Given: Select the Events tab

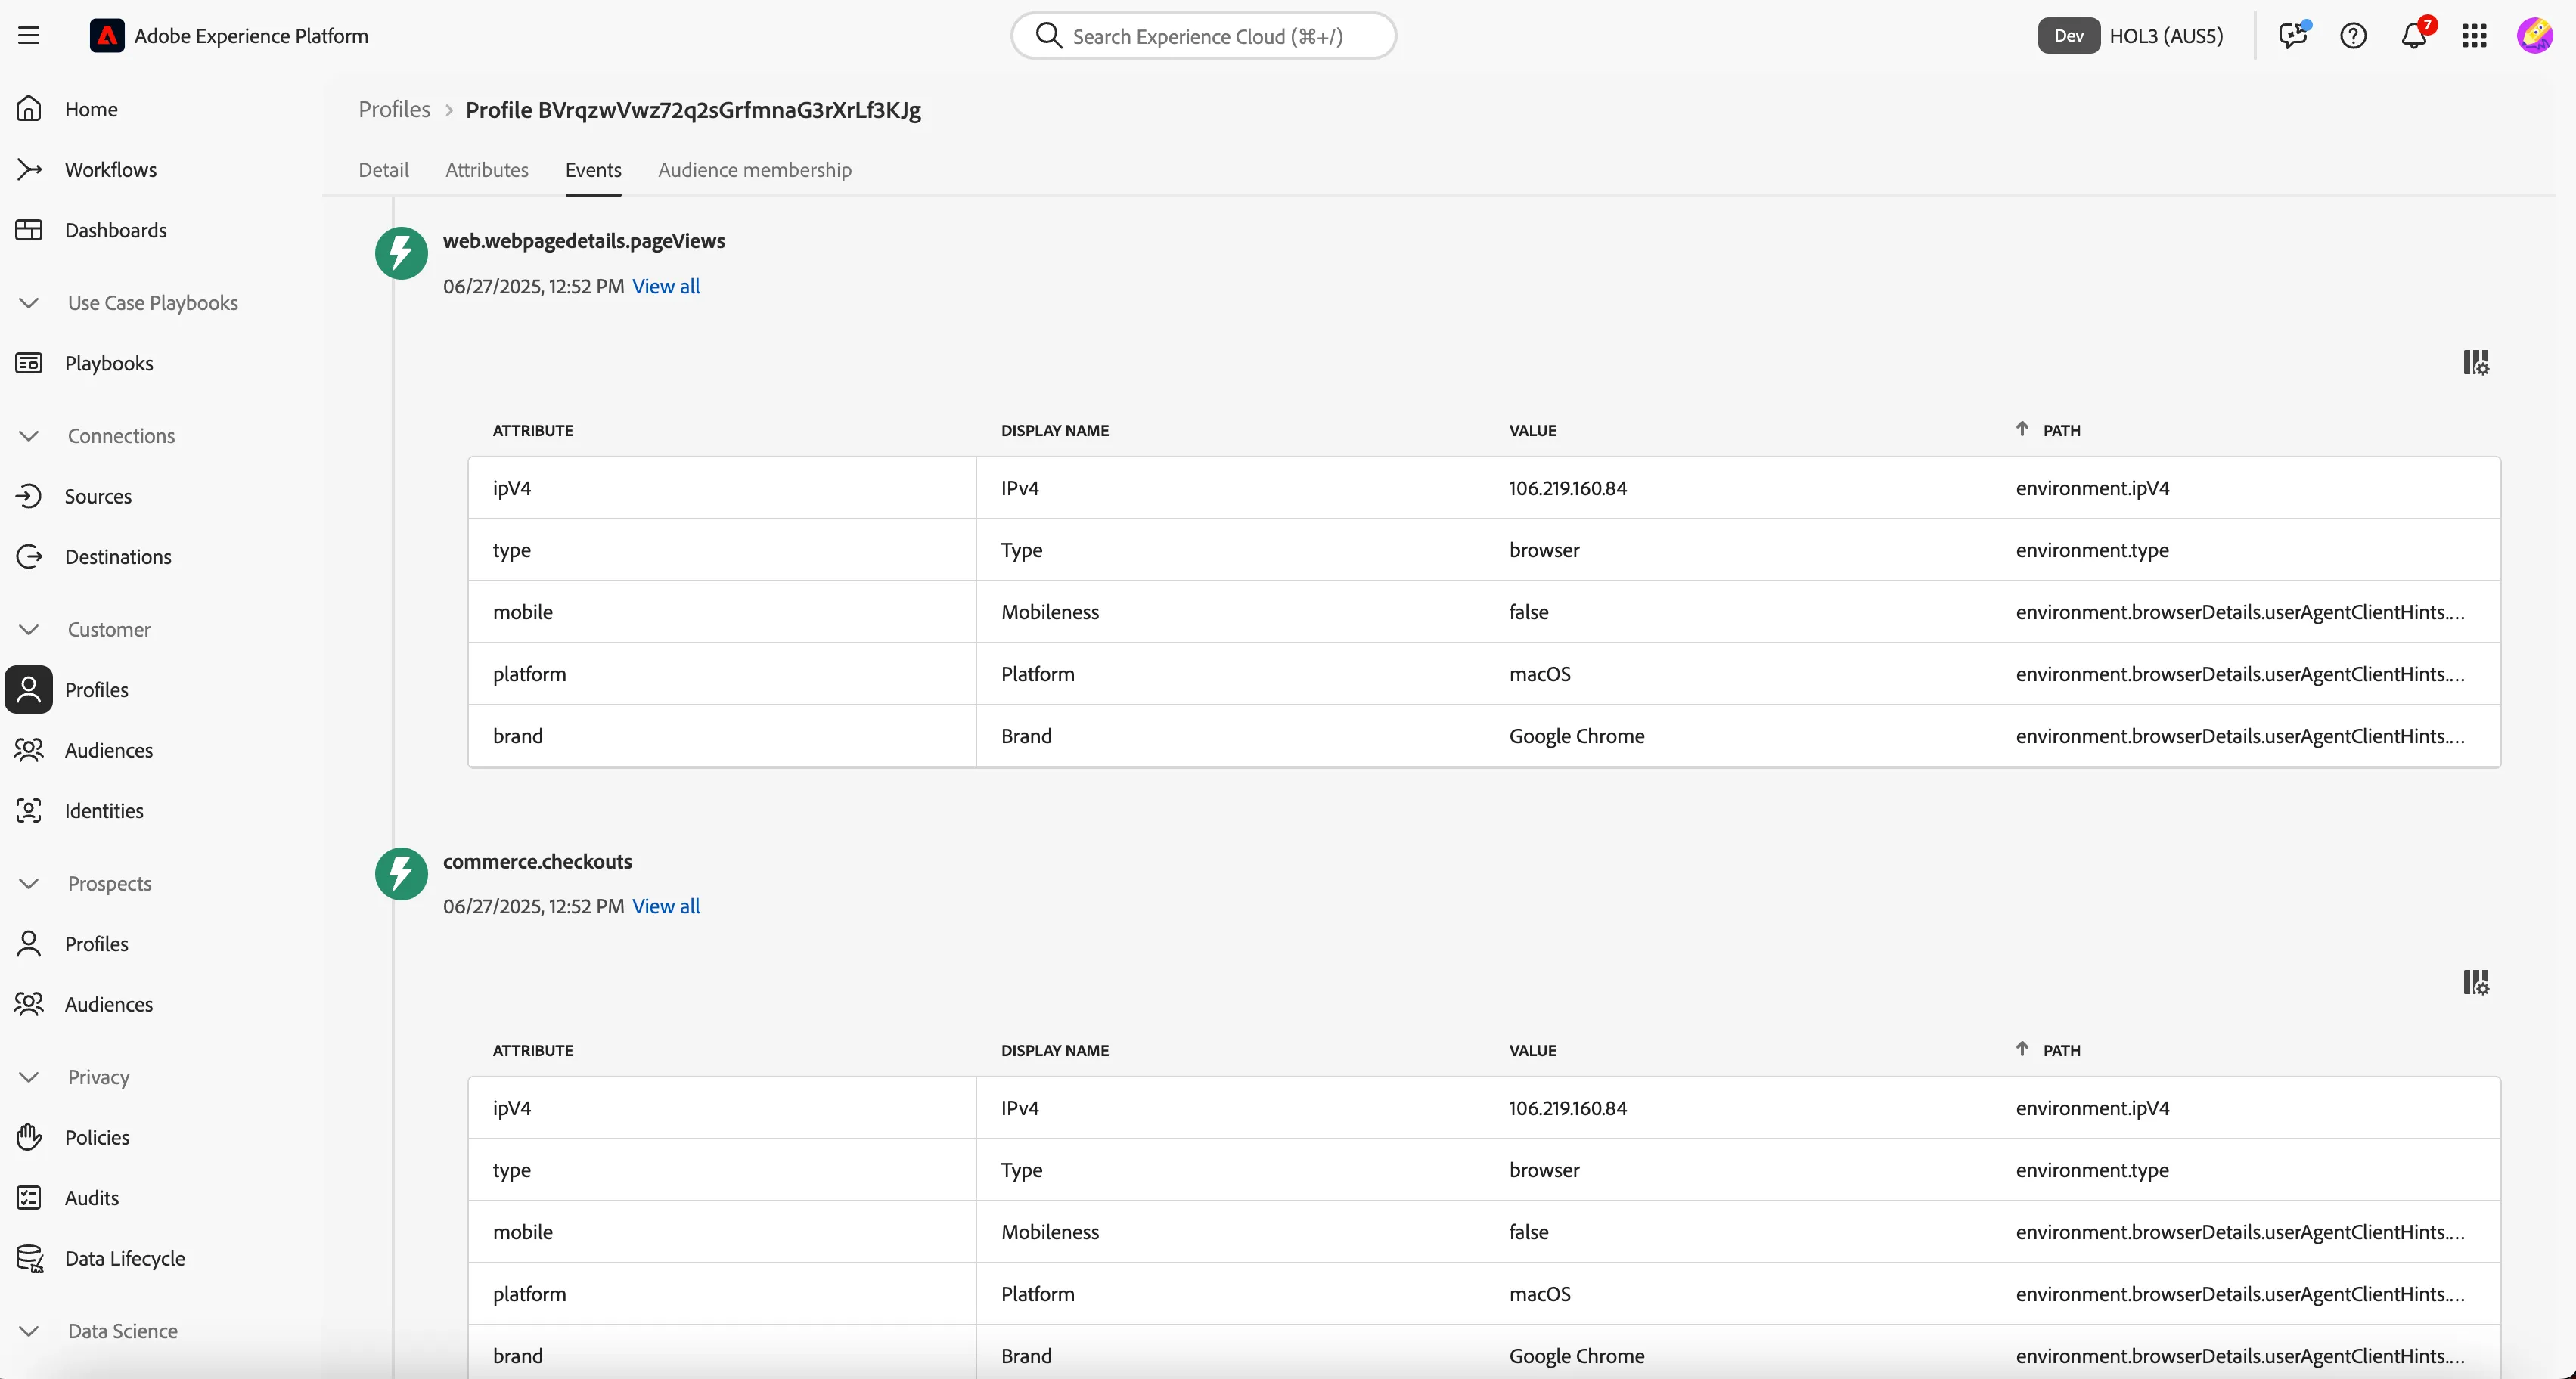Looking at the screenshot, I should pos(593,170).
